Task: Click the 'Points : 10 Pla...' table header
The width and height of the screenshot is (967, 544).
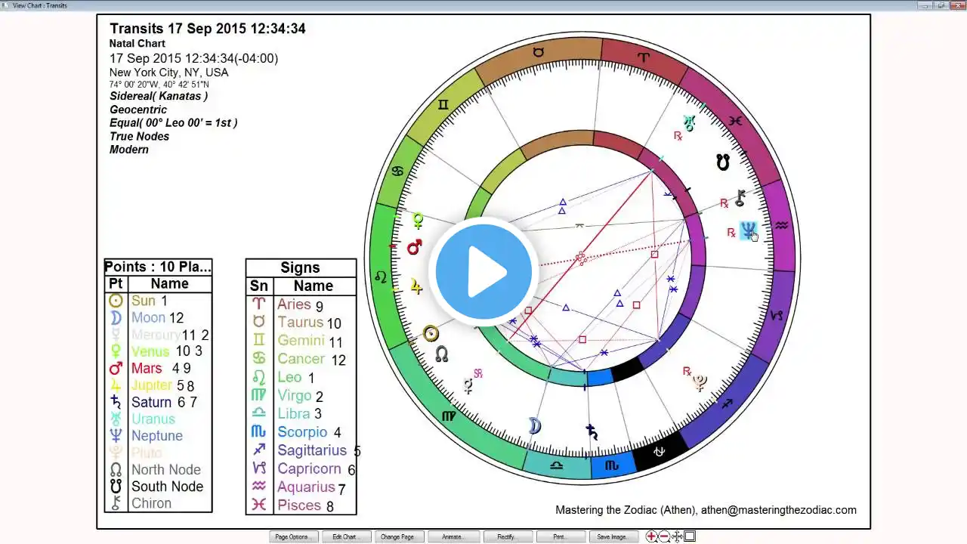Action: [x=158, y=267]
